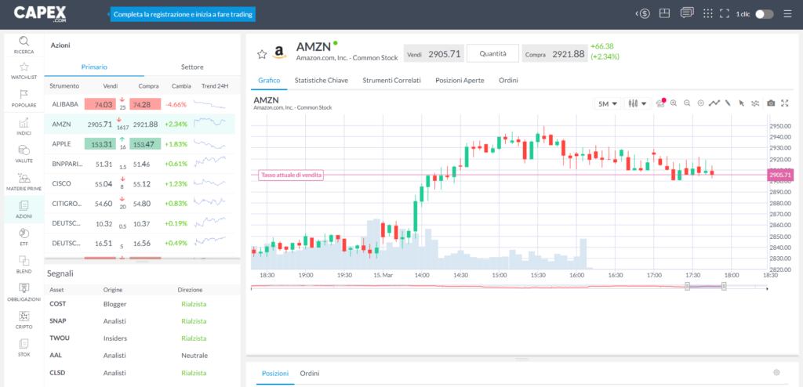Select the cursor pointer tool

click(x=741, y=103)
